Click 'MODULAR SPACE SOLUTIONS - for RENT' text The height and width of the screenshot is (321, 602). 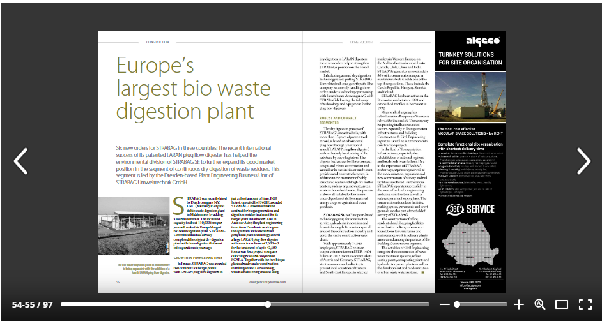click(470, 133)
